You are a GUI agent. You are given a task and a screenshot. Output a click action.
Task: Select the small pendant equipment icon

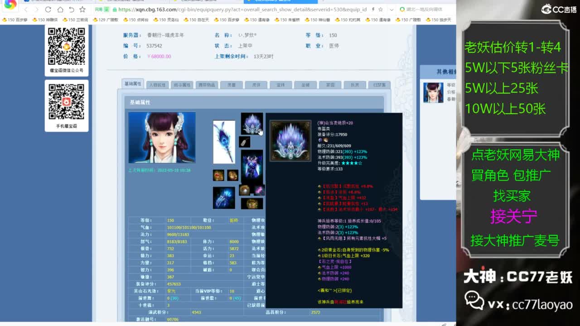tap(245, 142)
